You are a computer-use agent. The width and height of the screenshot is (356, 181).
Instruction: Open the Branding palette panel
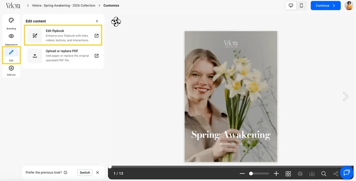click(x=11, y=23)
